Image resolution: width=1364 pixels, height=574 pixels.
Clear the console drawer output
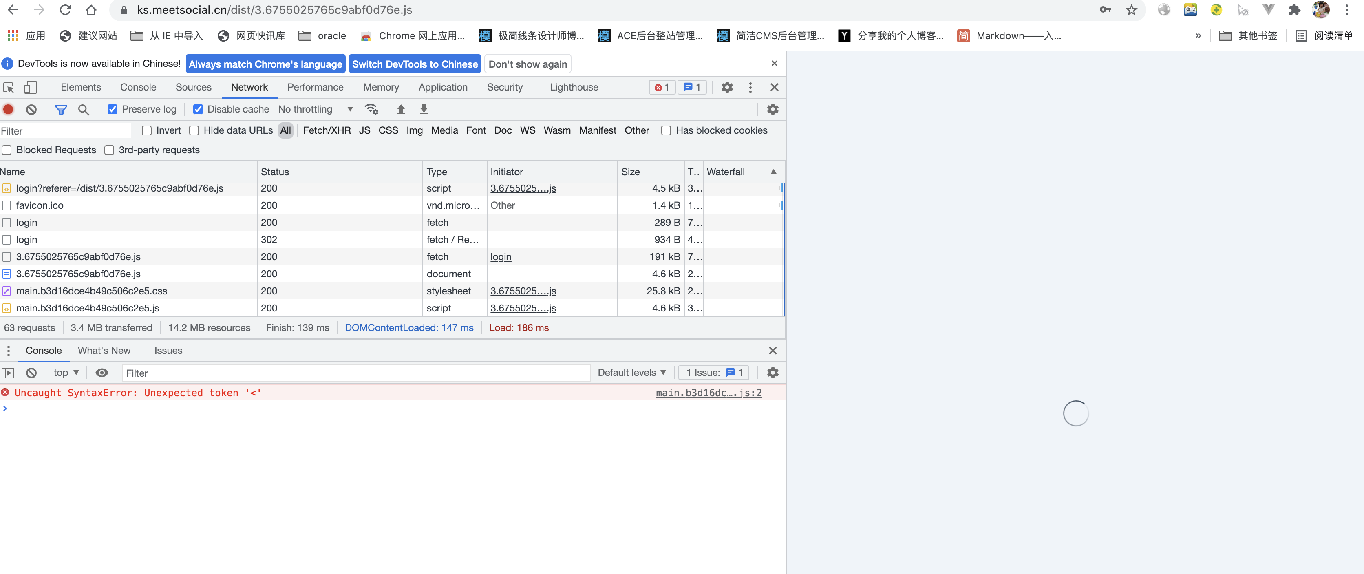coord(31,373)
